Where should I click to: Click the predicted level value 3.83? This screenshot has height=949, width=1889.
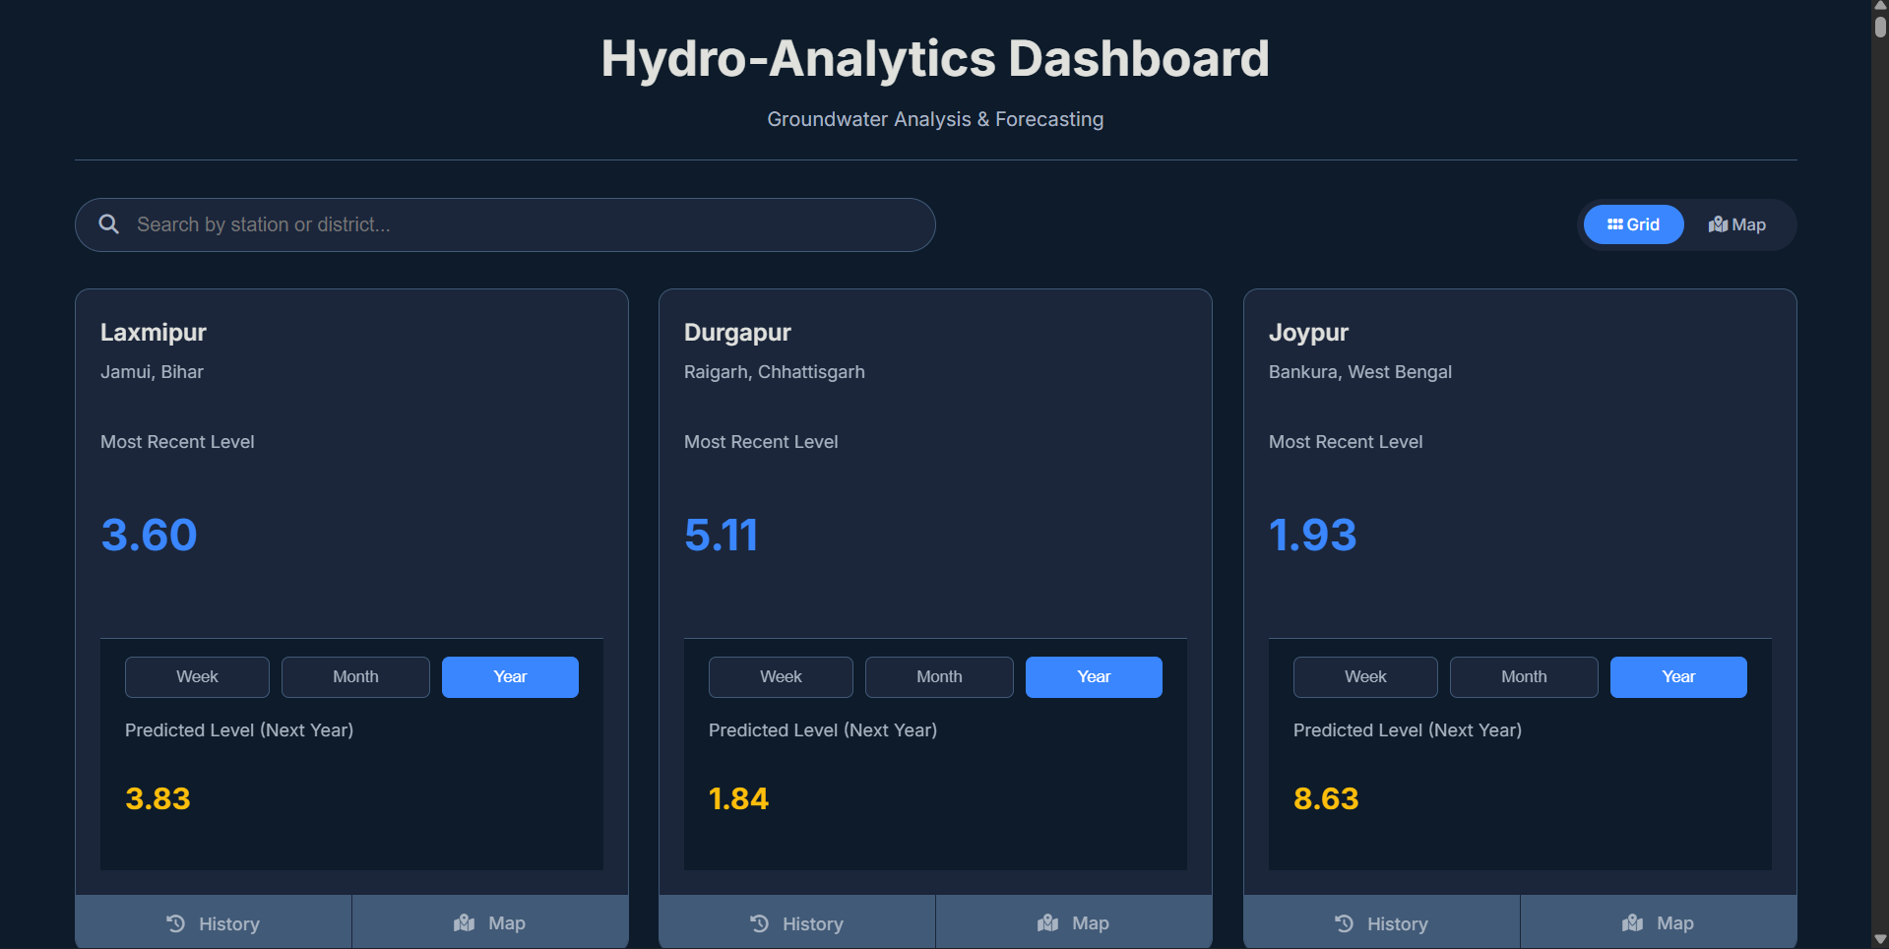point(157,798)
